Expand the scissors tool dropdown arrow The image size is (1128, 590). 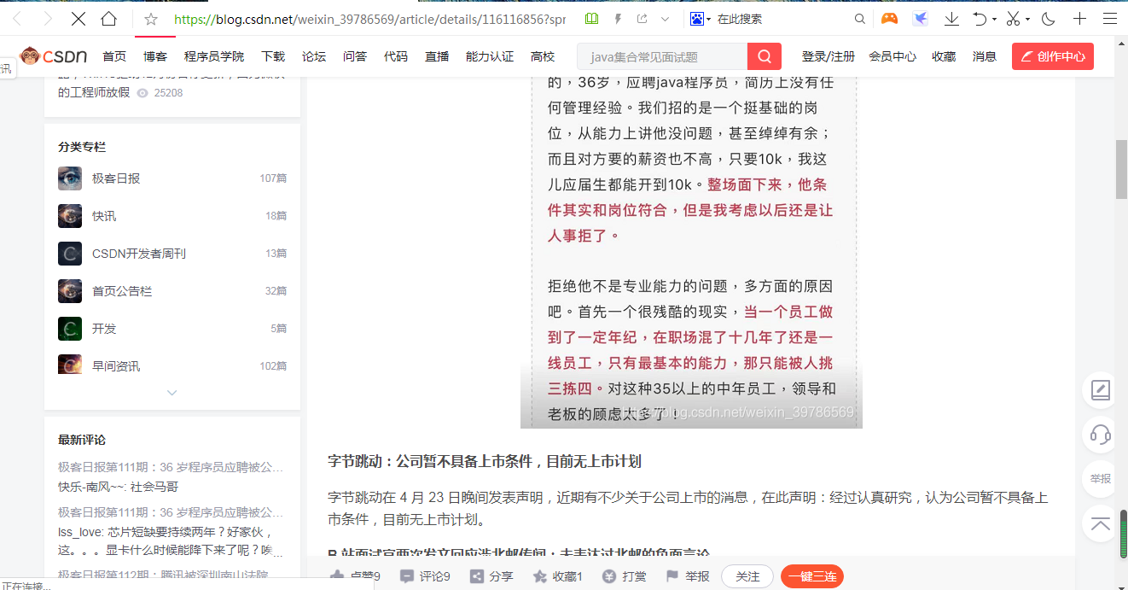pos(1027,19)
